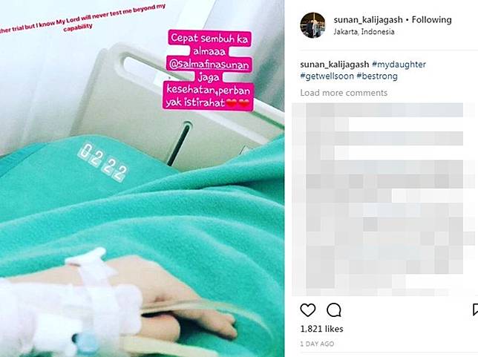Open sunan_kalijagash's profile picture
Image resolution: width=478 pixels, height=357 pixels.
(x=312, y=25)
